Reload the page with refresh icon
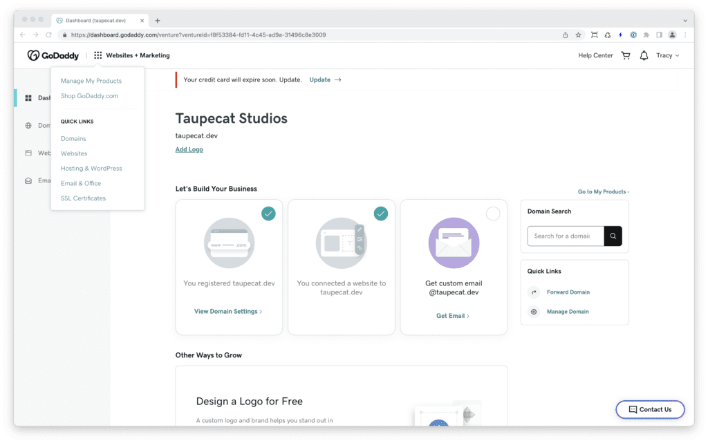Viewport: 708px width, 443px height. 49,35
